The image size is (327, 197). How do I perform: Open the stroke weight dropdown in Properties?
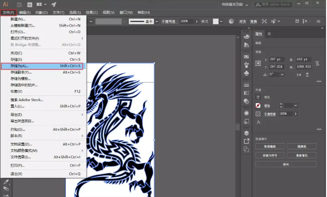(296, 105)
